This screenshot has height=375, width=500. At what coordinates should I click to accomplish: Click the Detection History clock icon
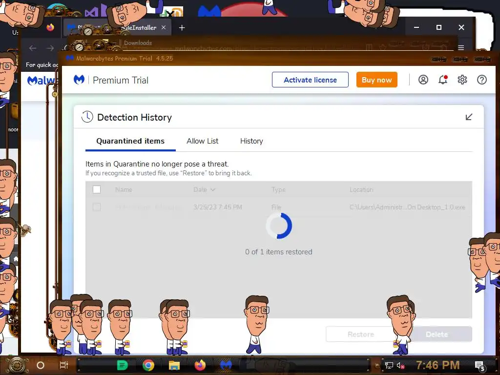pyautogui.click(x=87, y=117)
